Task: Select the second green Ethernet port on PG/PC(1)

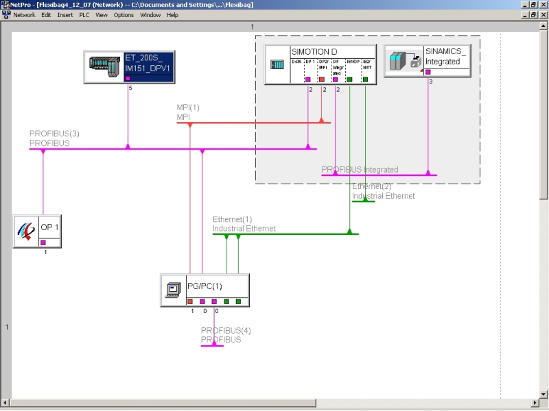Action: [x=238, y=301]
